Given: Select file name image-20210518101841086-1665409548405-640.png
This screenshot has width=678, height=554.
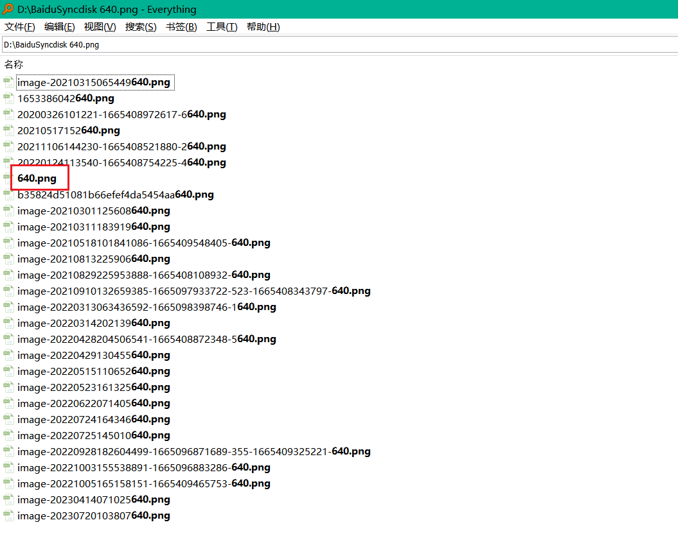Looking at the screenshot, I should [144, 243].
